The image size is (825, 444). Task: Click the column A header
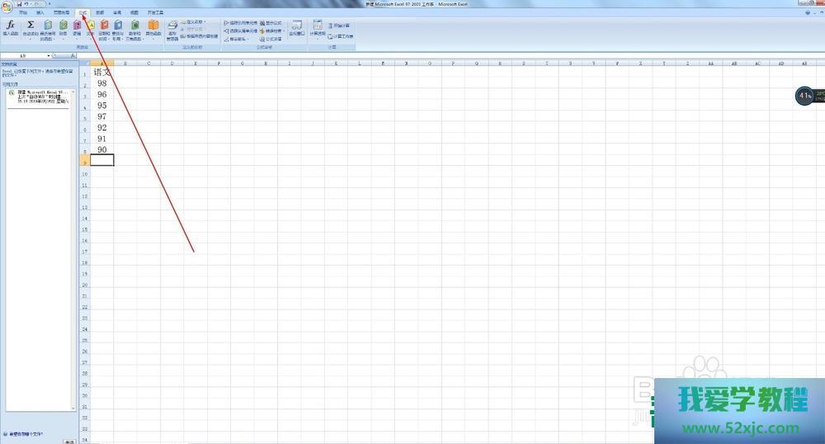(x=101, y=63)
